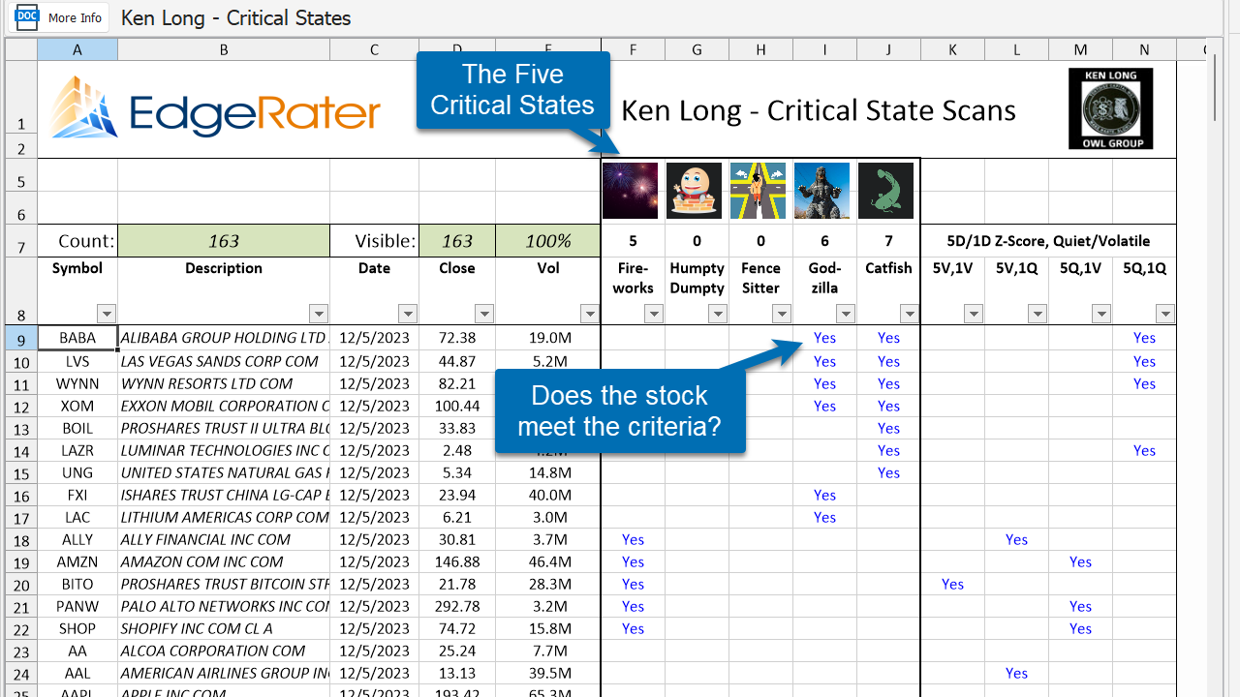Click the Catfish state image
Image resolution: width=1240 pixels, height=697 pixels.
[x=885, y=191]
